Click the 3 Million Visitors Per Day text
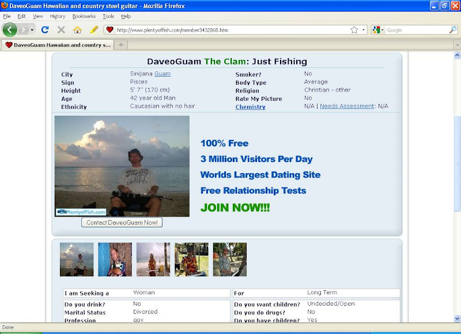461x334 pixels. [x=256, y=159]
